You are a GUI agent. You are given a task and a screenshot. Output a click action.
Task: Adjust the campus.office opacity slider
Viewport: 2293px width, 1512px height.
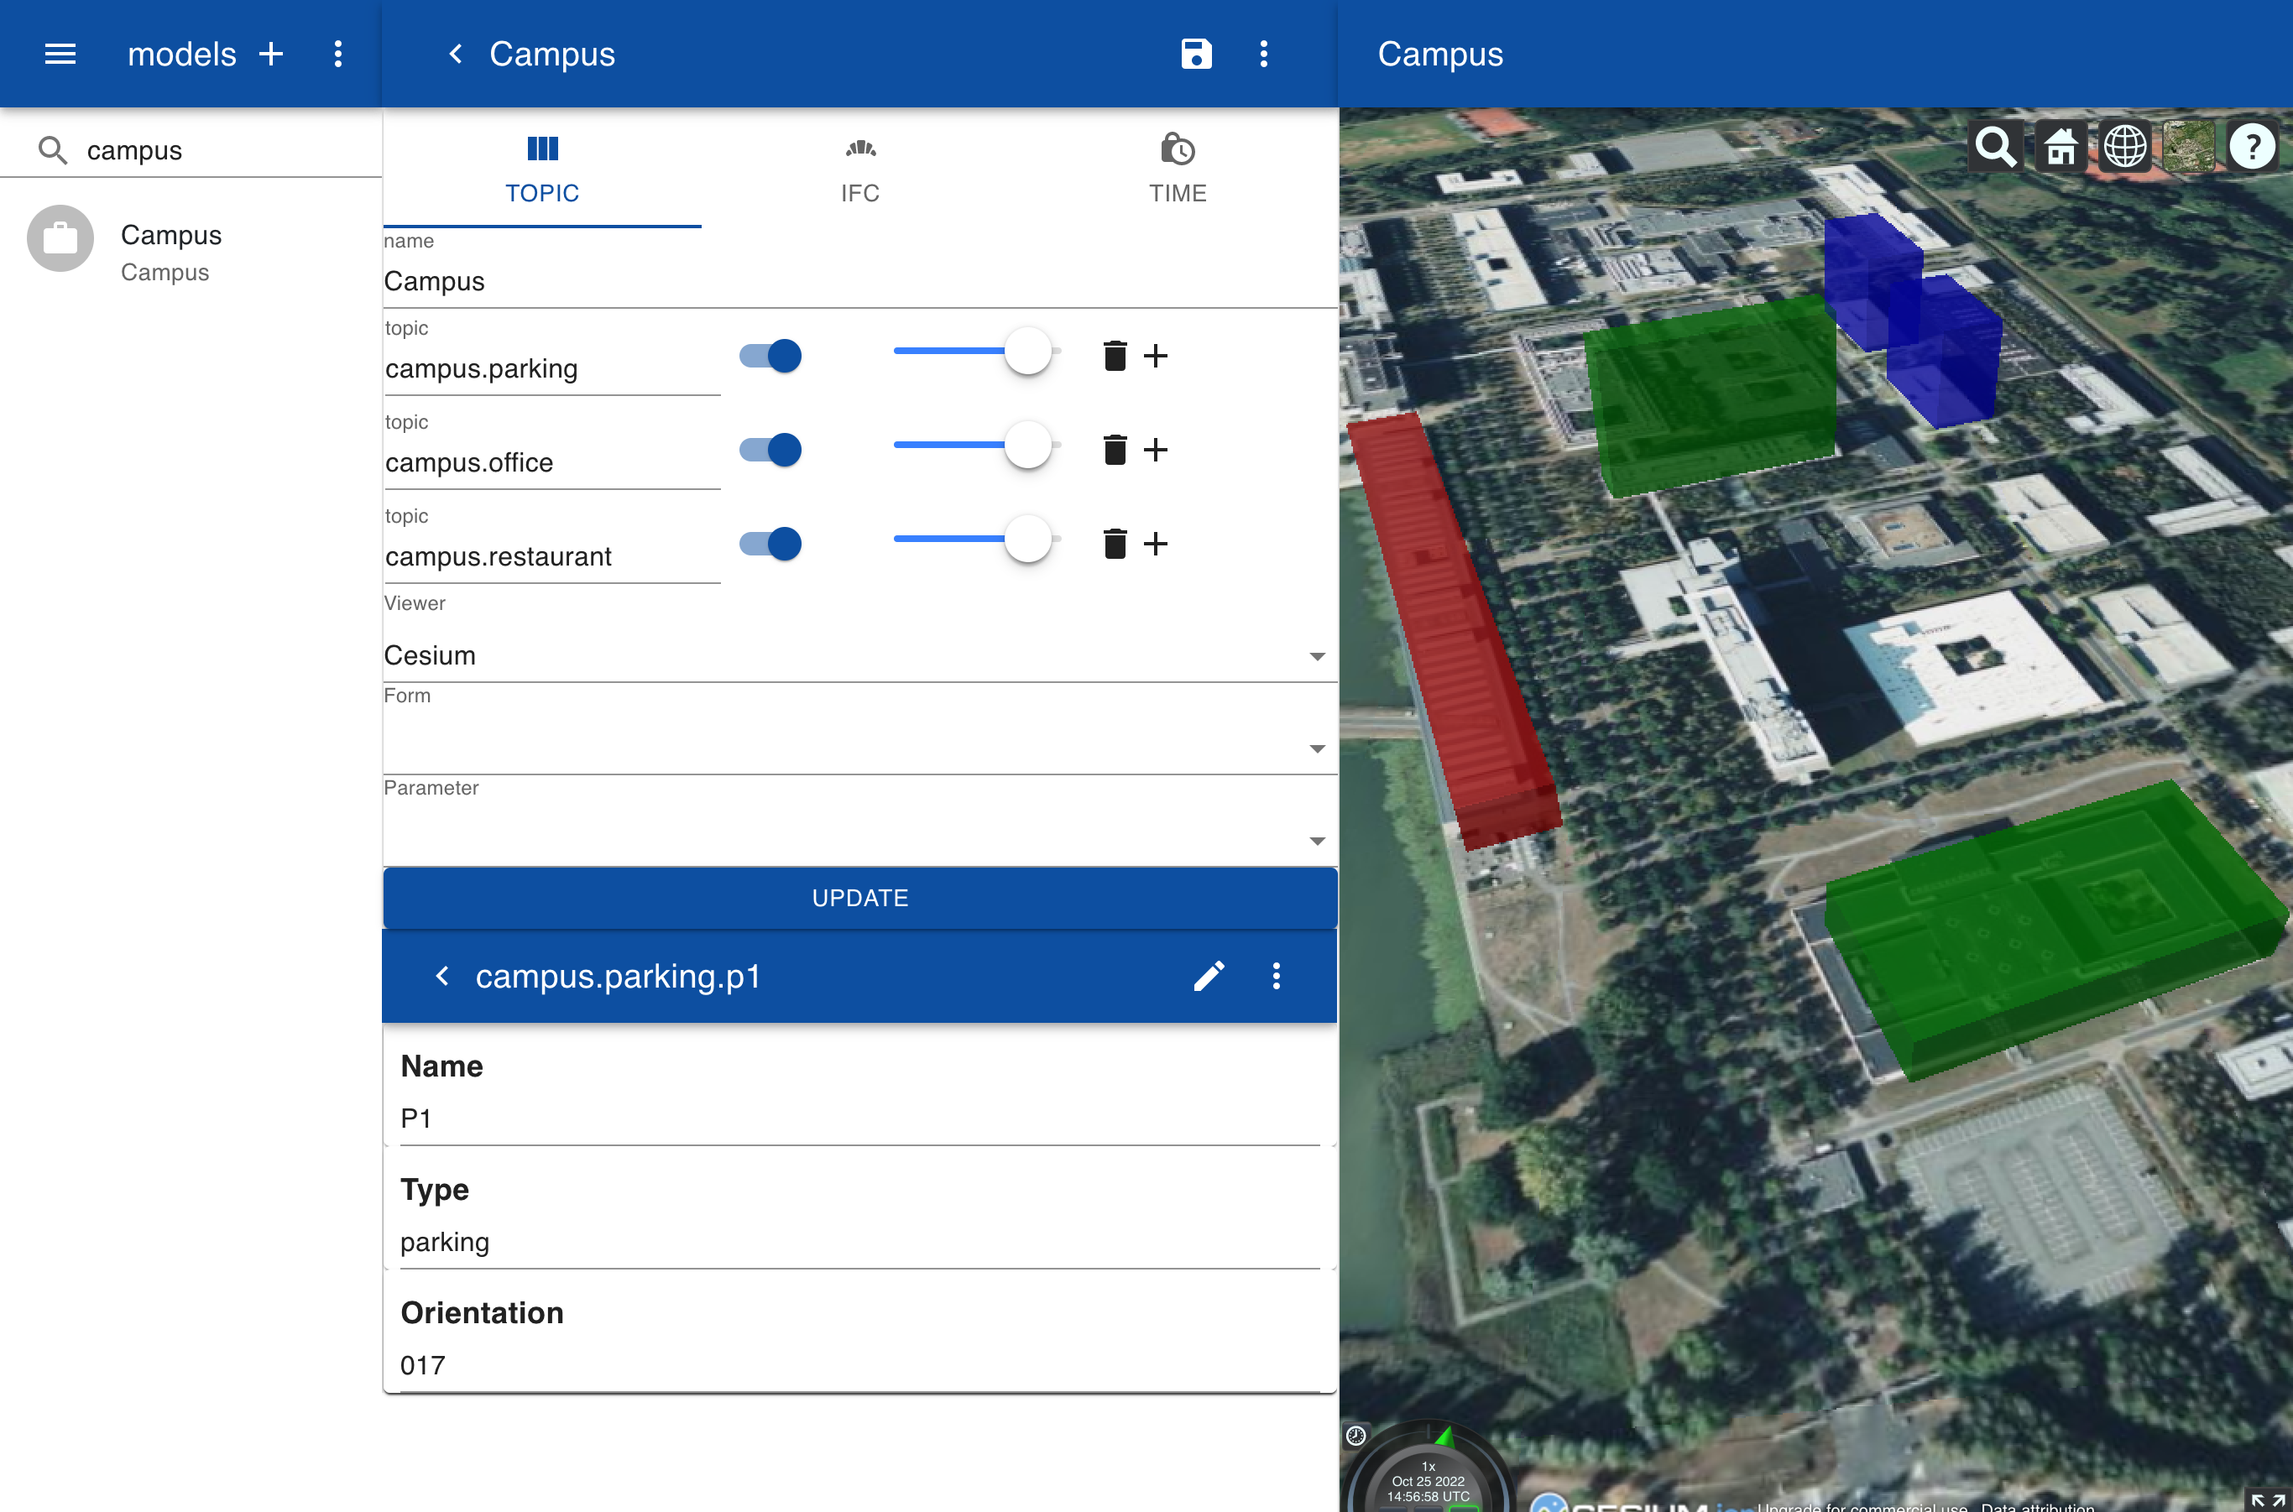click(1027, 446)
